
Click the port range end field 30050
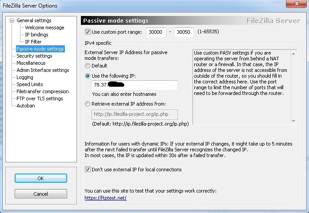pyautogui.click(x=184, y=32)
